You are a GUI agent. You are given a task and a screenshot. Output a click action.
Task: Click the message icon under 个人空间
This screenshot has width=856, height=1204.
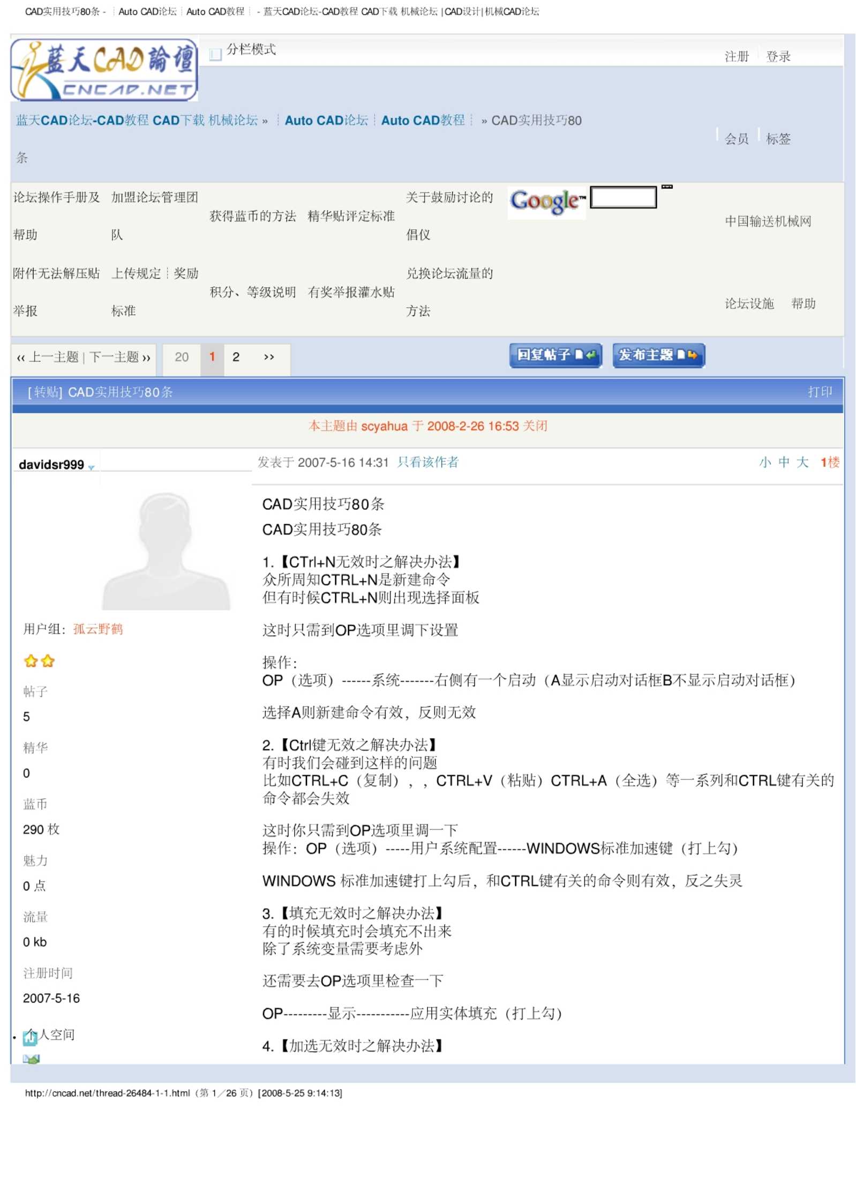[31, 1058]
